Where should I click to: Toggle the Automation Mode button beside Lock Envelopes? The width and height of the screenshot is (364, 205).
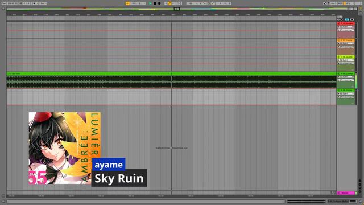tap(352, 20)
